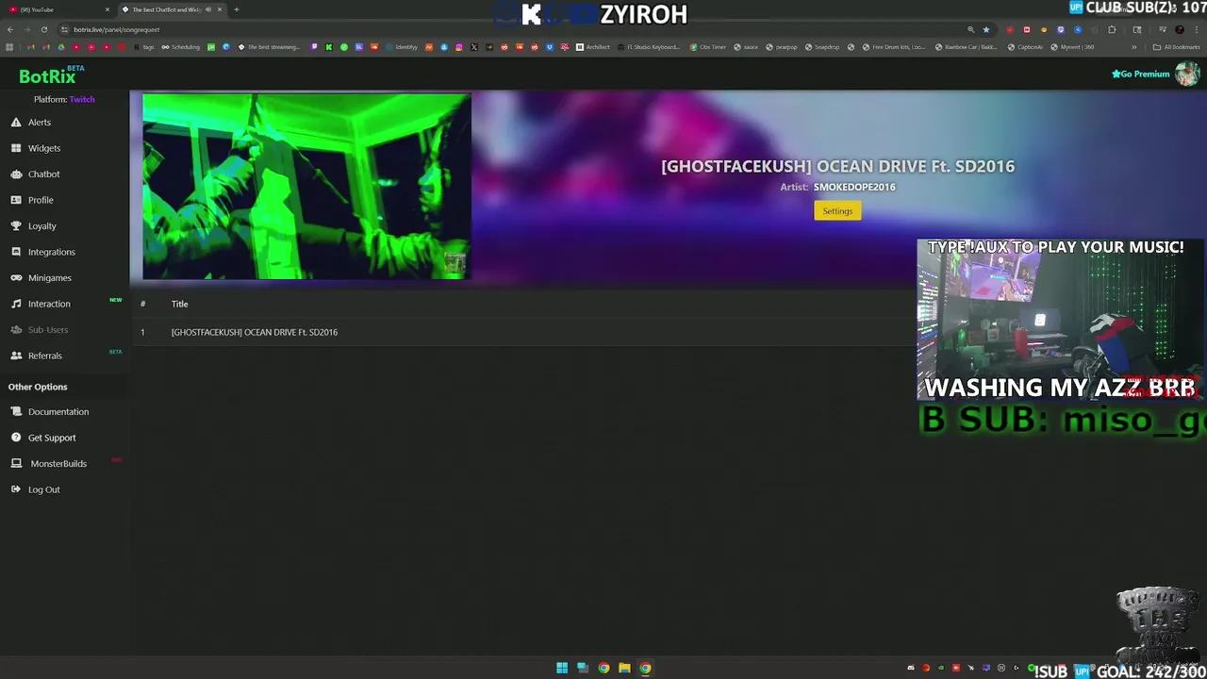Select the Documentation clipboard icon
This screenshot has width=1207, height=679.
[16, 412]
